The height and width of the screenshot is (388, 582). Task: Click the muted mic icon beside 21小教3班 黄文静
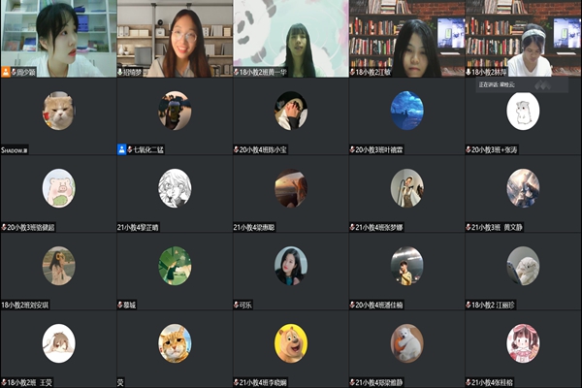(x=469, y=227)
